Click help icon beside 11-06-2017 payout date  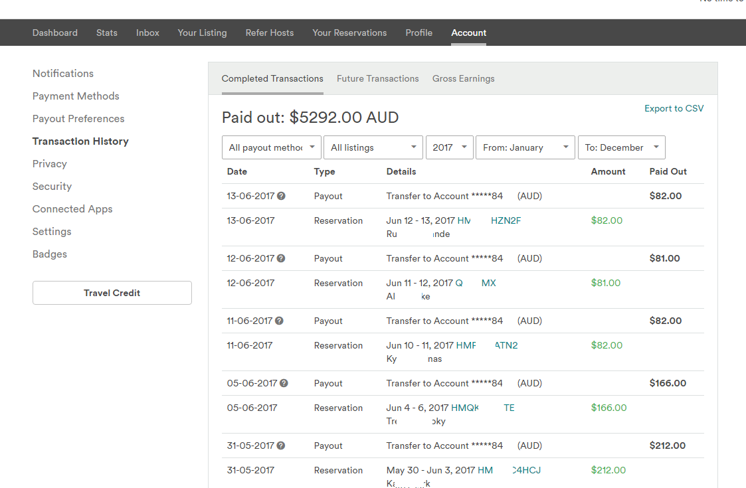point(279,321)
